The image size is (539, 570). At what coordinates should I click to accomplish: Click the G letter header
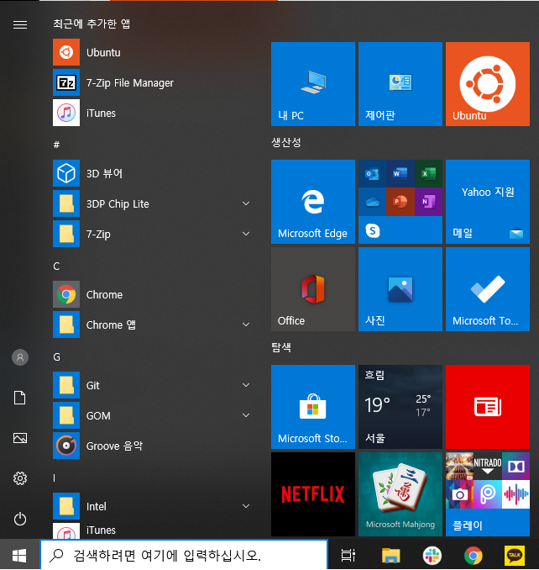[56, 357]
